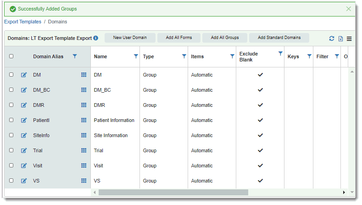
Task: Click Exclude Blank checkmark in DM row
Action: pyautogui.click(x=261, y=75)
